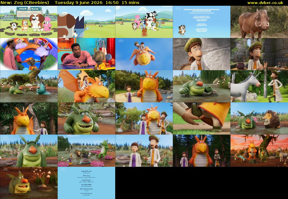Open the children riding orange dragon thumbnail
The width and height of the screenshot is (288, 199).
coord(86,86)
